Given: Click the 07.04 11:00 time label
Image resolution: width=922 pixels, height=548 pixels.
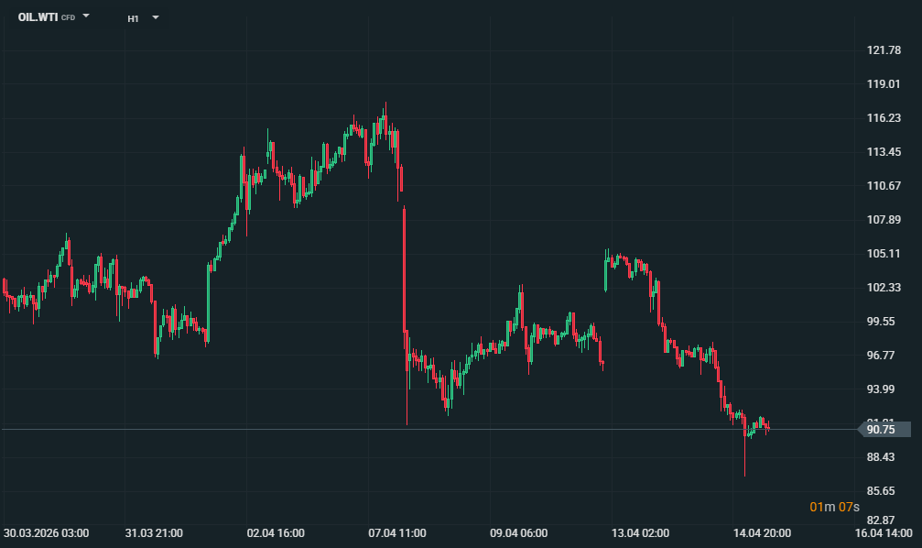Looking at the screenshot, I should pyautogui.click(x=397, y=532).
